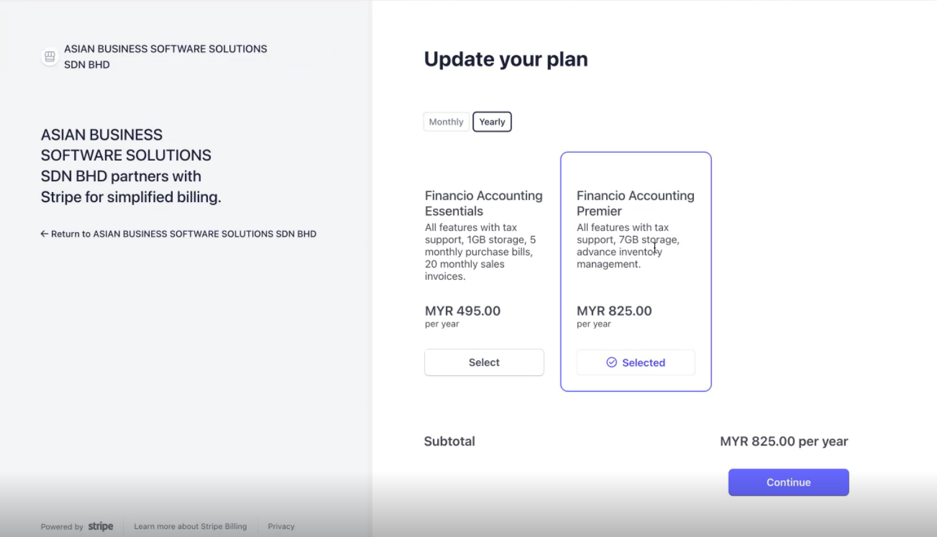The width and height of the screenshot is (937, 537).
Task: Switch billing period to Yearly
Action: pos(492,122)
